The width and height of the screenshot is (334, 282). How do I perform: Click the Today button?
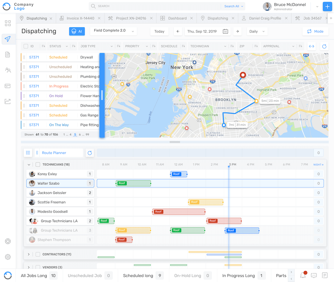pos(159,31)
